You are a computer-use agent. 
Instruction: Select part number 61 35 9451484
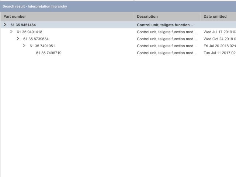tap(23, 25)
